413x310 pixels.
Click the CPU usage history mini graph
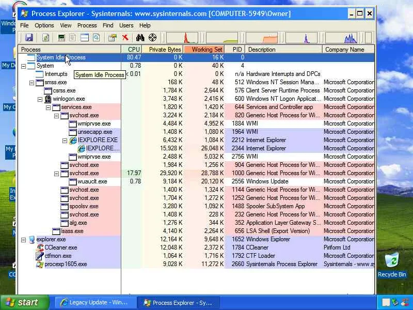pos(182,38)
